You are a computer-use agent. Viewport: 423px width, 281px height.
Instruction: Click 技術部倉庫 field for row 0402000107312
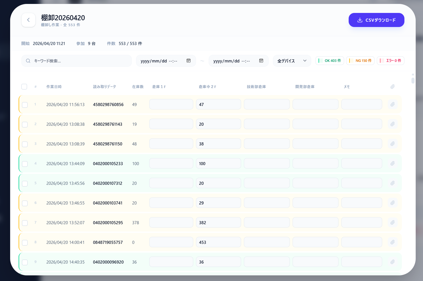267,183
